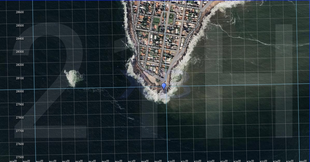Click the 28000 northing grid label
Viewport: 310px width, 162px height.
pos(20,91)
